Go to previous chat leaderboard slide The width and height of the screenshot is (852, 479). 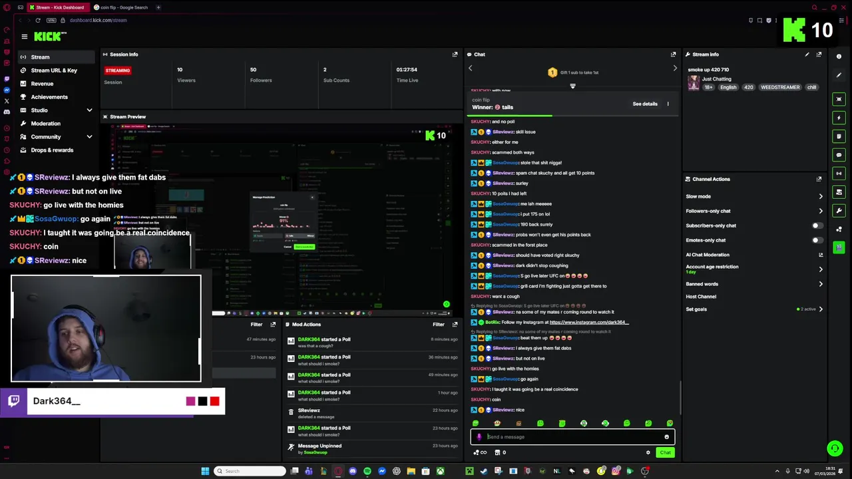[x=470, y=68]
